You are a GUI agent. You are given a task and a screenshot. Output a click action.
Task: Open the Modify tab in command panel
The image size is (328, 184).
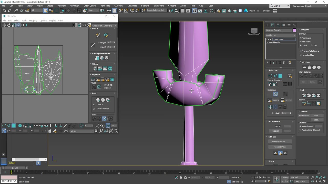coord(273,25)
